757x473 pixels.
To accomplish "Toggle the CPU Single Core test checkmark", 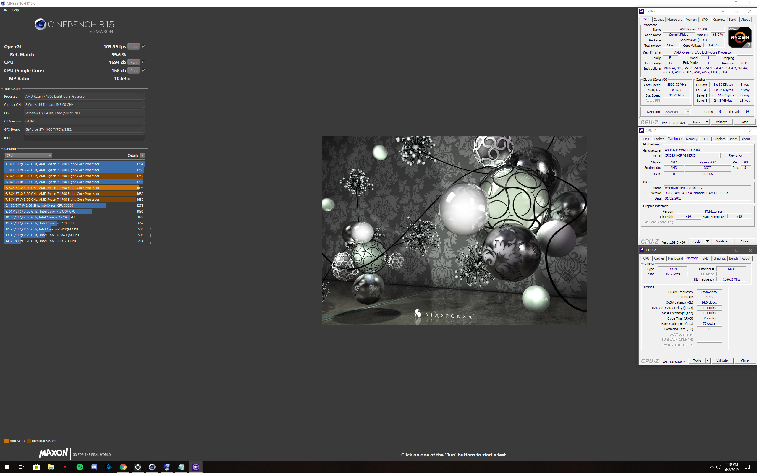I will (x=144, y=70).
